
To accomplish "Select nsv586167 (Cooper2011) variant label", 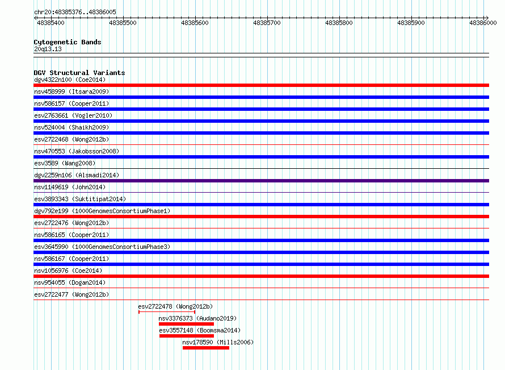I will 71,259.
